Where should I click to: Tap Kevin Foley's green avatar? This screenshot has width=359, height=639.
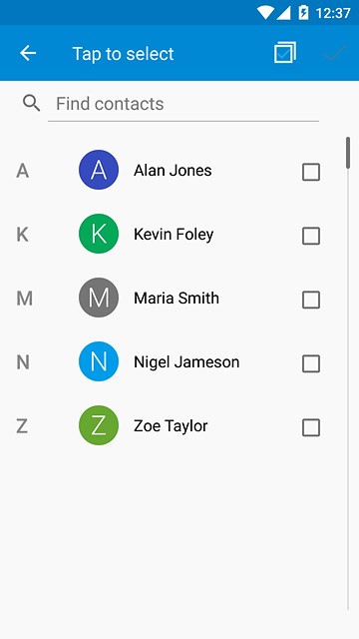(99, 234)
